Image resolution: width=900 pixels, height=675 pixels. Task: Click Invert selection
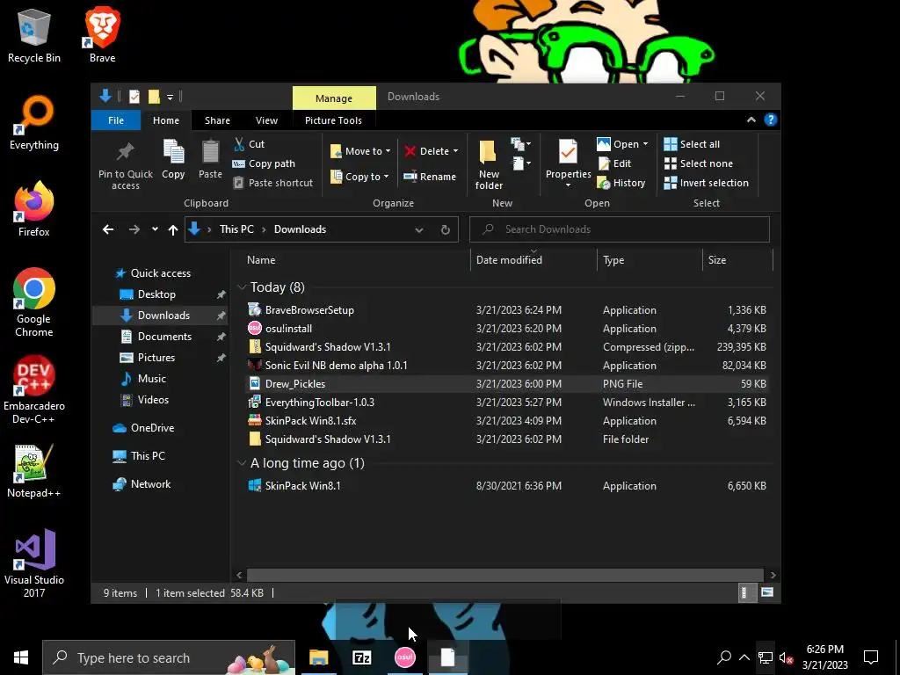click(x=706, y=183)
